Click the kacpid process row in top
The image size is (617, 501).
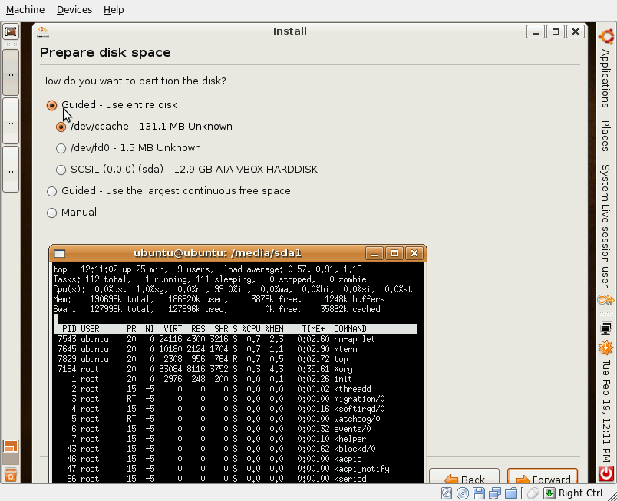tap(236, 459)
